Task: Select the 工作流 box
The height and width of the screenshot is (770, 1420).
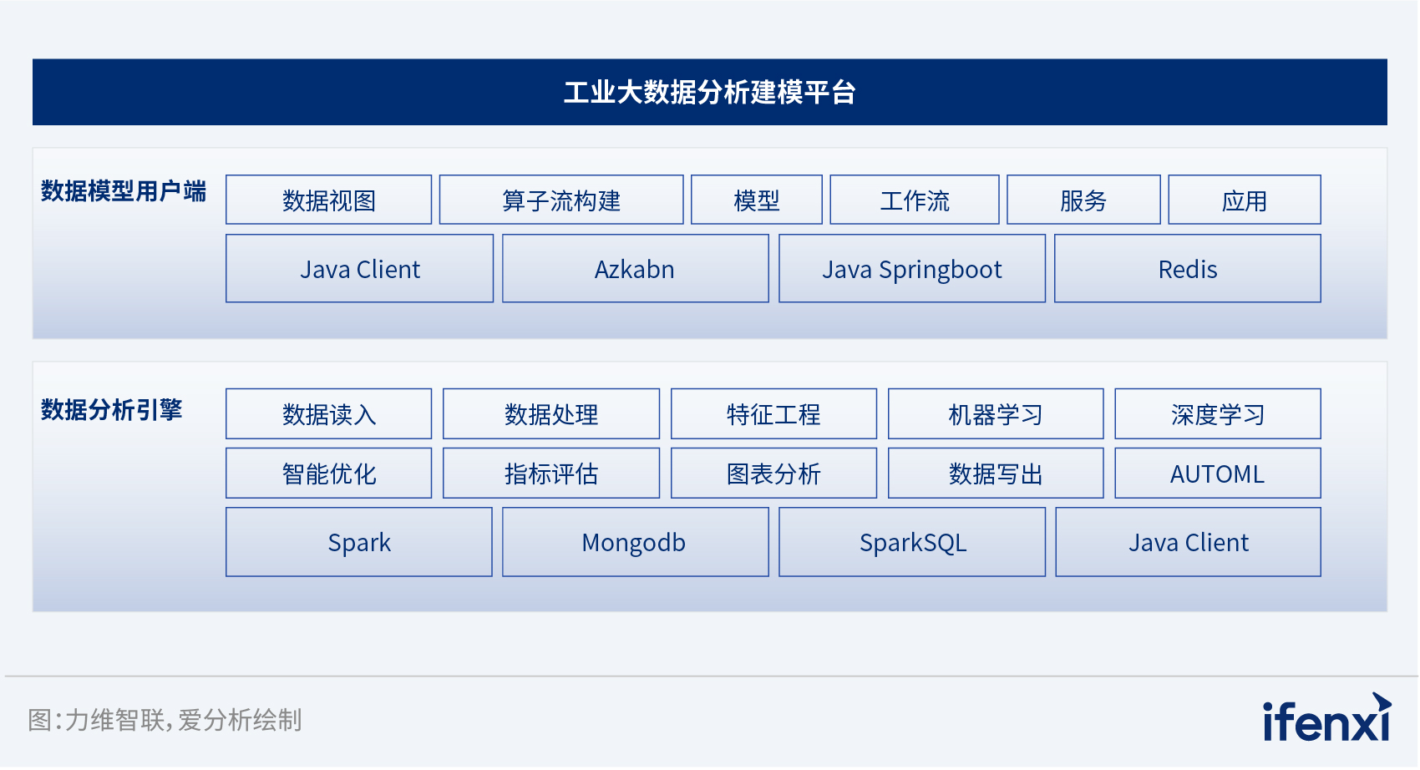Action: [x=915, y=200]
